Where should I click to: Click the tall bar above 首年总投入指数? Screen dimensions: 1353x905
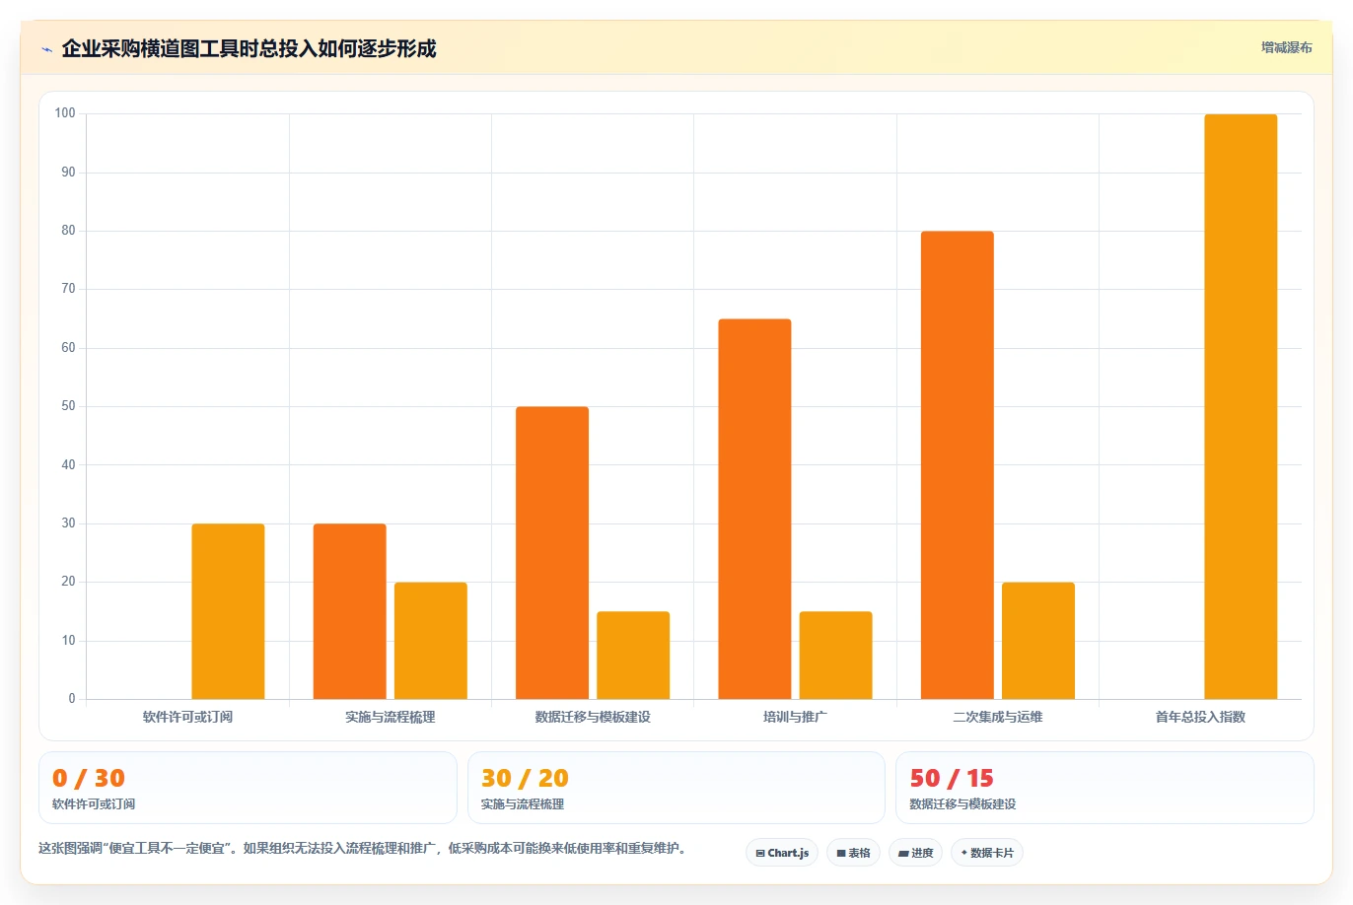(1241, 406)
